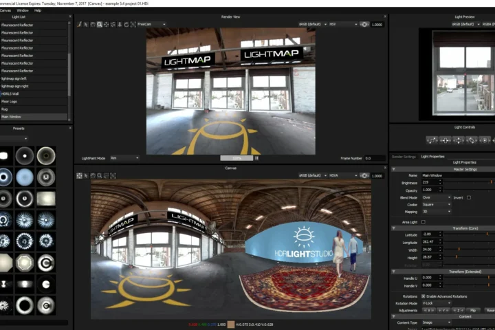Viewport: 495px width, 330px height.
Task: Collapse the Transform (Core) section
Action: [394, 228]
